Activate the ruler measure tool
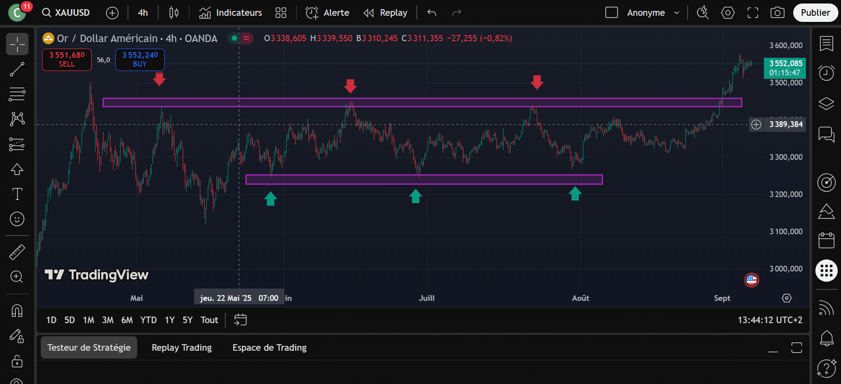 point(17,252)
